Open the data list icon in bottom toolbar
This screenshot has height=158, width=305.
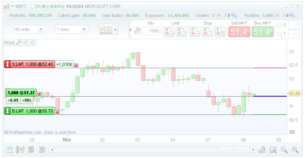pos(31,150)
